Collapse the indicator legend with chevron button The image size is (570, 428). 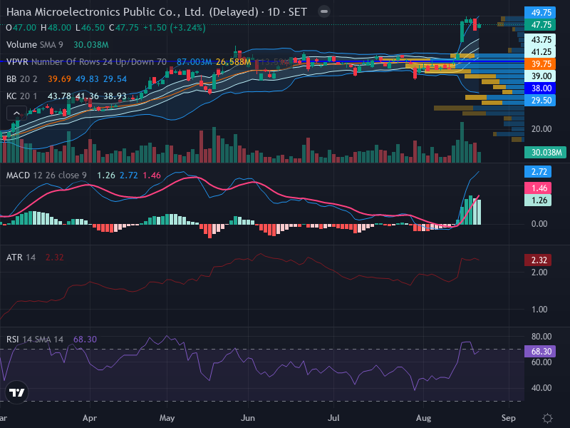tap(16, 113)
